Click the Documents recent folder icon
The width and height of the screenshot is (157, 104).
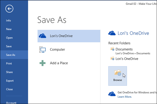click(x=112, y=49)
